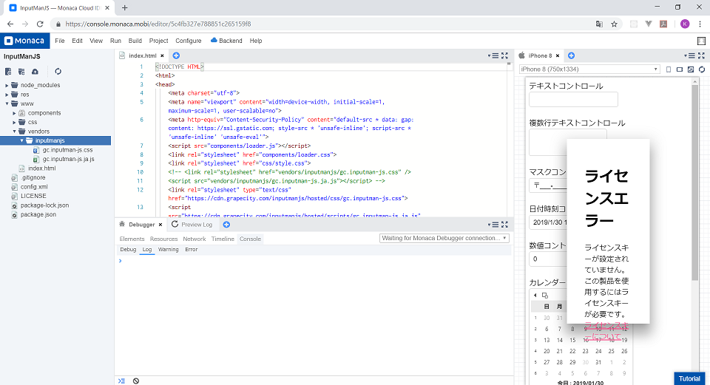Screen dimensions: 710x385
Task: Expand the css folder
Action: coord(14,122)
